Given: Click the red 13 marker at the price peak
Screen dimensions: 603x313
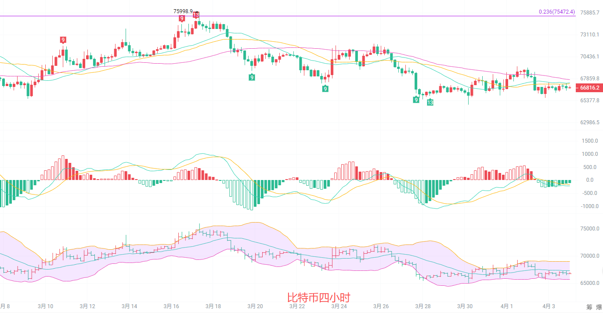Looking at the screenshot, I should point(196,14).
